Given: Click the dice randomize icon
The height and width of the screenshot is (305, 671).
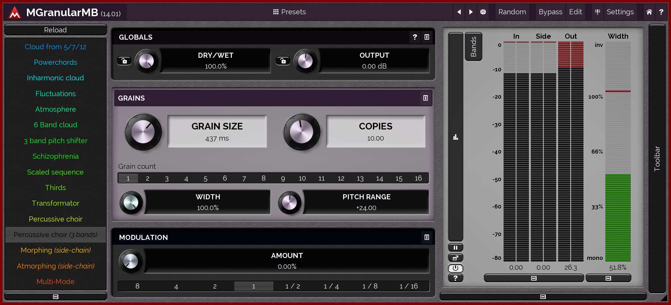Looking at the screenshot, I should pos(483,12).
